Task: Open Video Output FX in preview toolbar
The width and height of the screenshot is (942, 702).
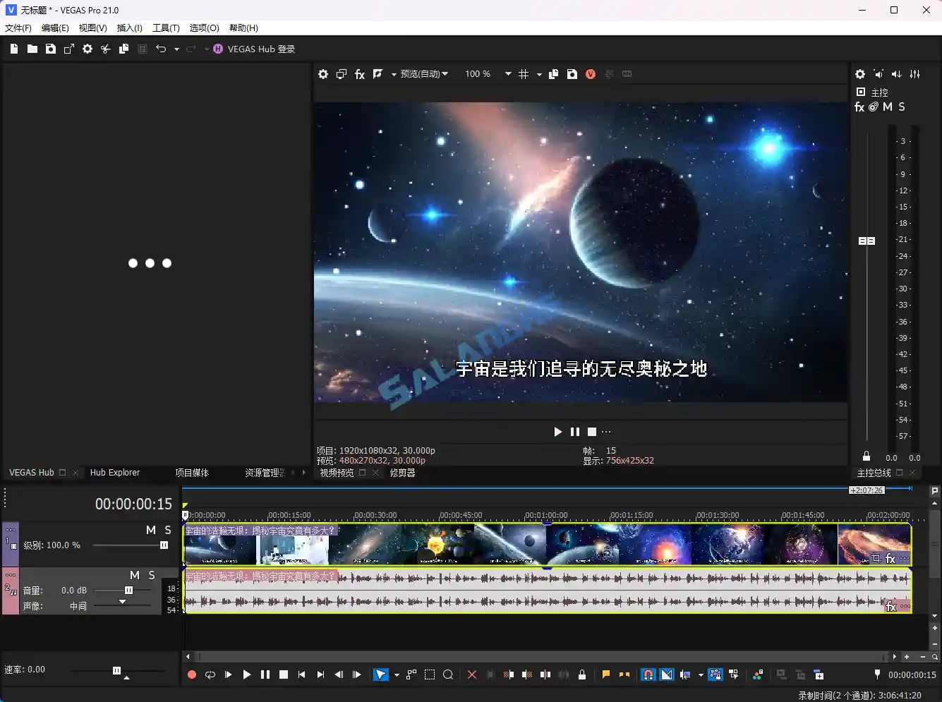Action: pos(360,74)
